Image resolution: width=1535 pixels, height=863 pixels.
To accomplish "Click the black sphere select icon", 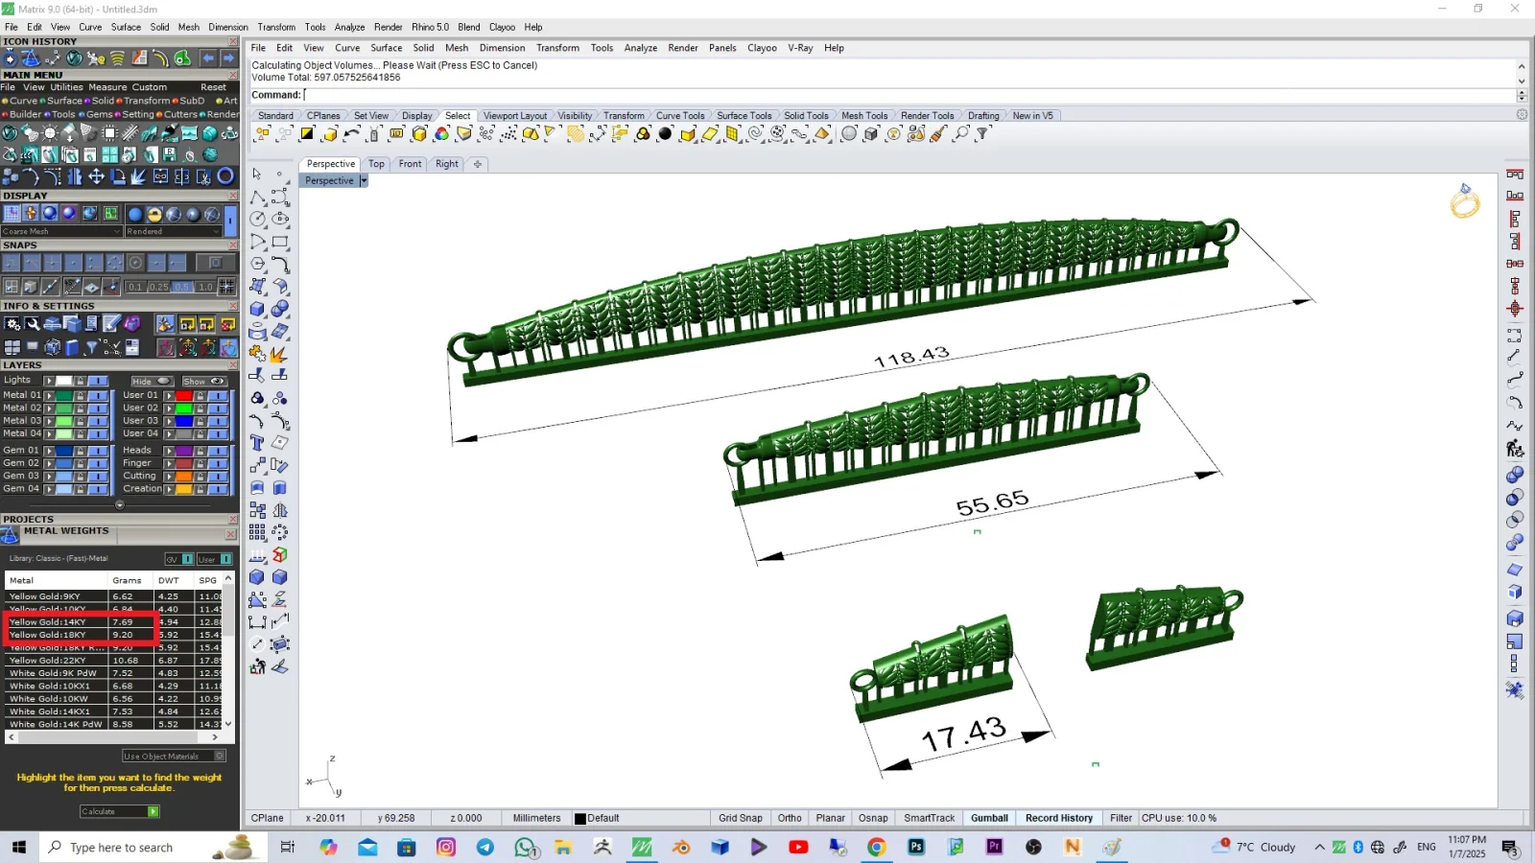I will pos(665,134).
